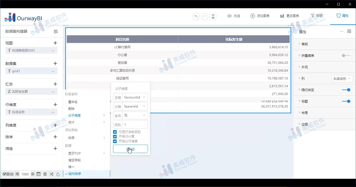Collapse the 属性 panel using indent icon

tap(349, 31)
